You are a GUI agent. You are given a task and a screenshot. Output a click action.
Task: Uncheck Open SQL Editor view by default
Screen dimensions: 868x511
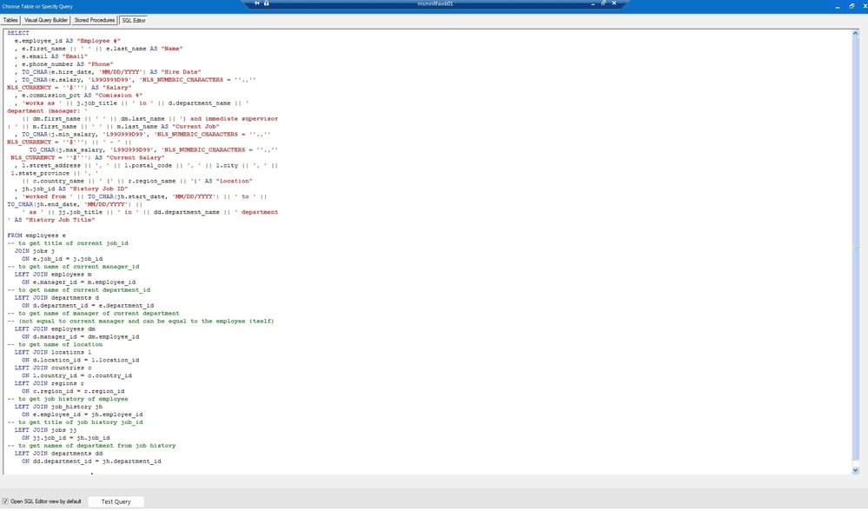point(5,501)
